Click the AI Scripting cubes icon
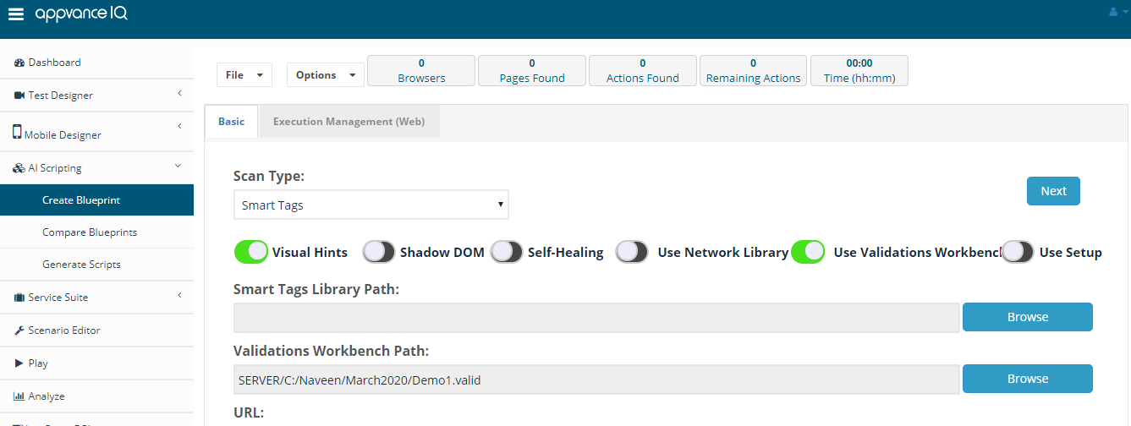The image size is (1131, 426). (x=19, y=168)
